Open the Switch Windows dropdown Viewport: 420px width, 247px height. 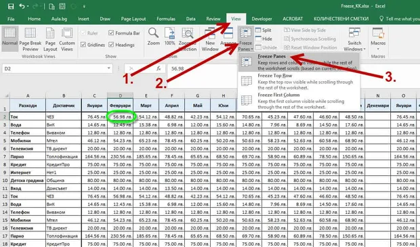pos(354,39)
